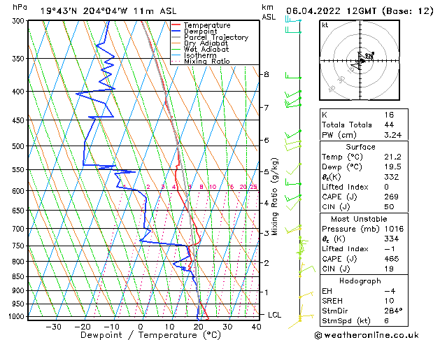Click the pink mixing ratio value 25
Image resolution: width=440 pixels, height=340 pixels.
pos(253,187)
